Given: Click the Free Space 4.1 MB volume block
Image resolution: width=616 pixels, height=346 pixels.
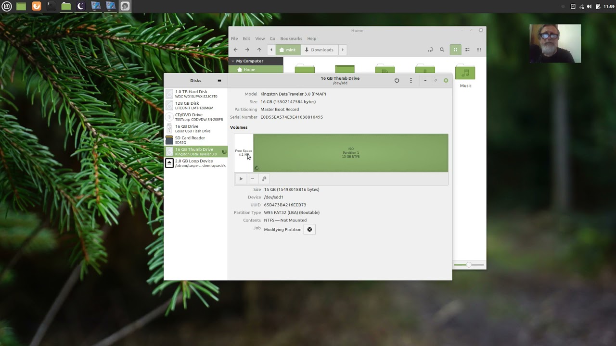Looking at the screenshot, I should (x=244, y=153).
